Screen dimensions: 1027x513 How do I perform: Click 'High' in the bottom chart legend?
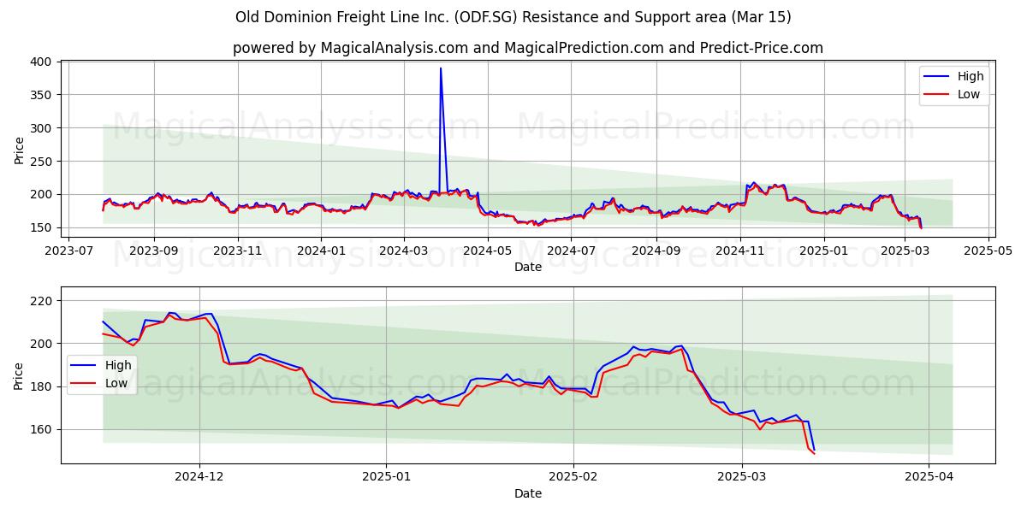coord(118,365)
